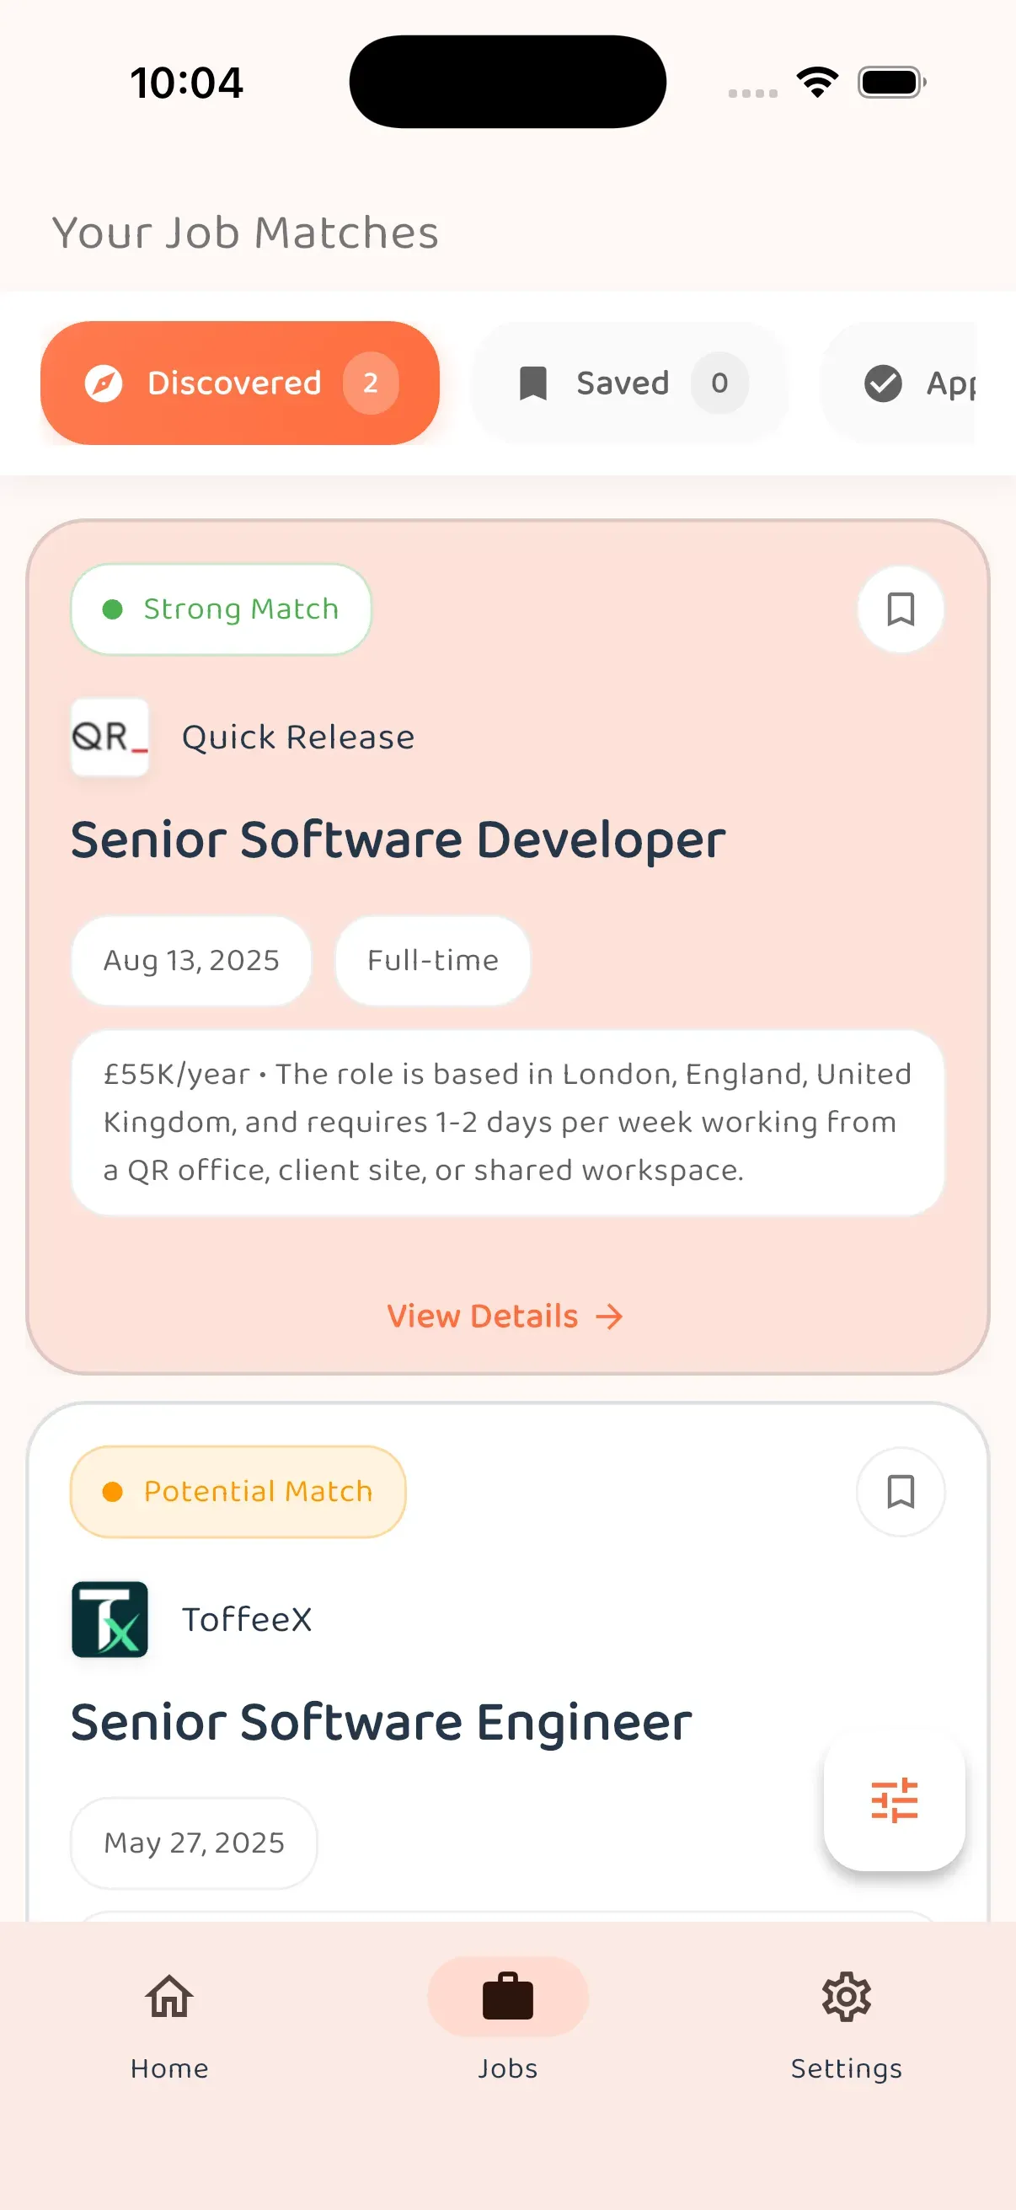Switch to the Saved tab
The image size is (1016, 2210).
coord(630,383)
